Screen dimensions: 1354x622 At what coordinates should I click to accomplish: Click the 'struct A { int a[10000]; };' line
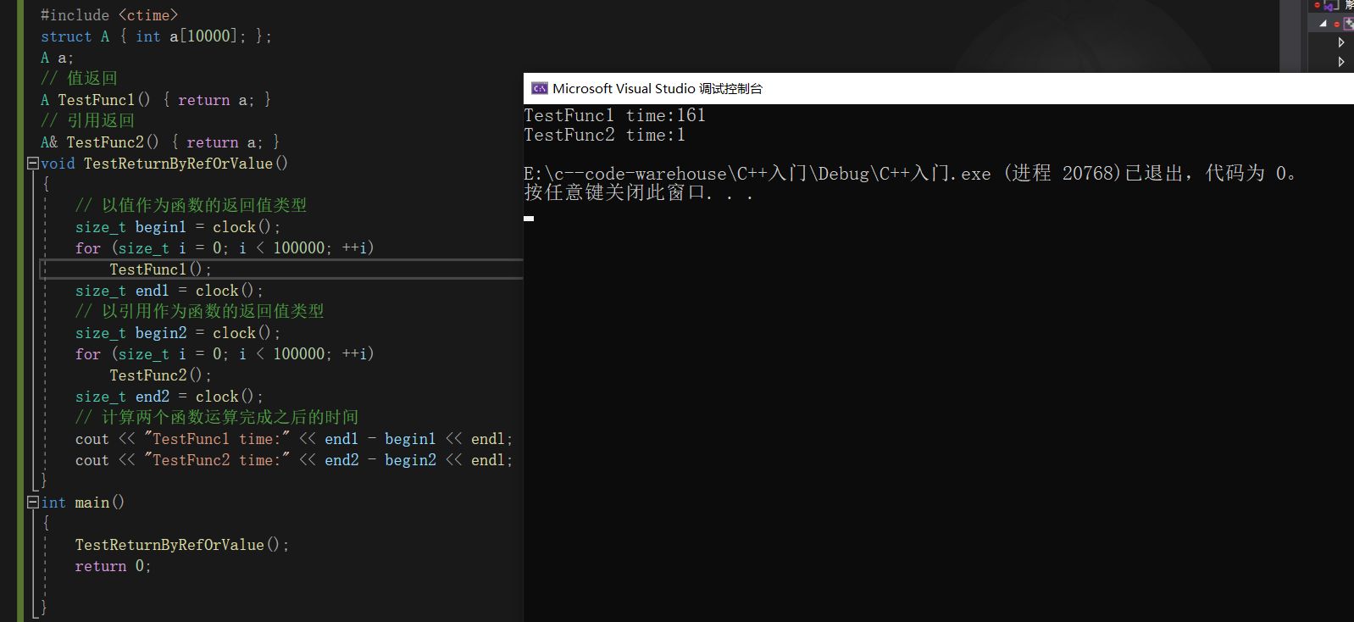tap(156, 36)
